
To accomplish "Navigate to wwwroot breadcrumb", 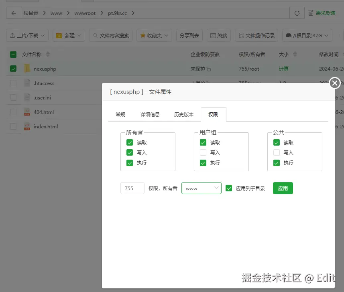I will (85, 13).
